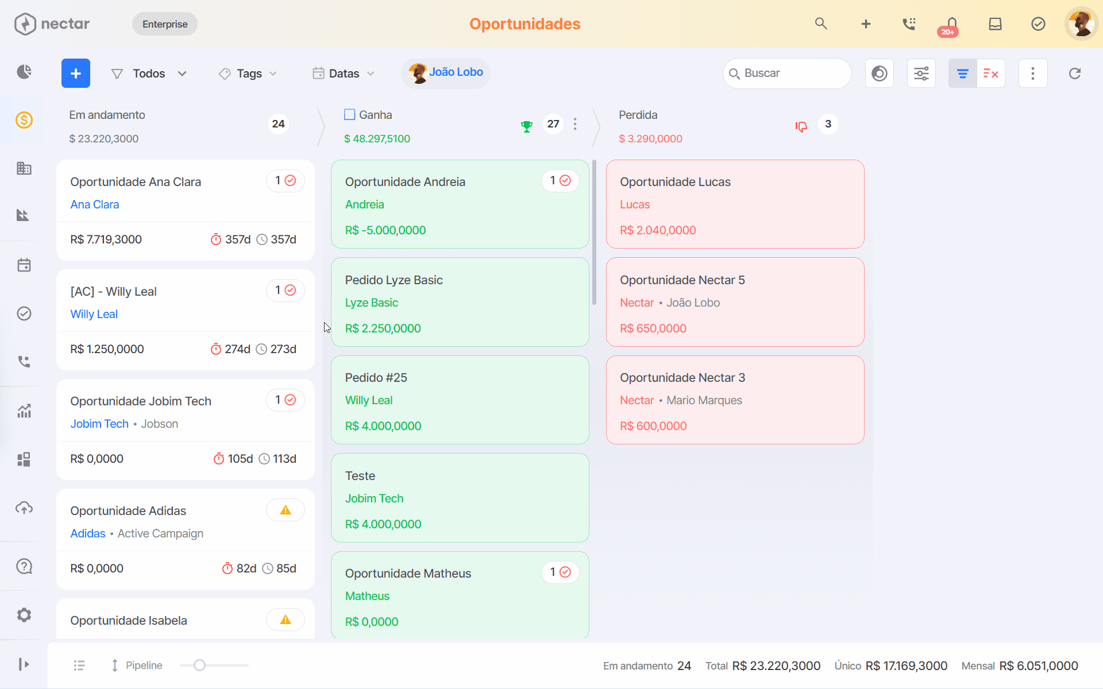The width and height of the screenshot is (1103, 689).
Task: Open help question icon in sidebar
Action: [24, 567]
